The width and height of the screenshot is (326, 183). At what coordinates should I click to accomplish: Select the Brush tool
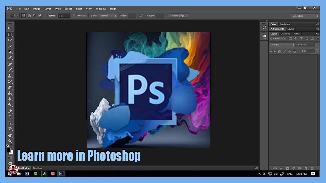(x=10, y=70)
